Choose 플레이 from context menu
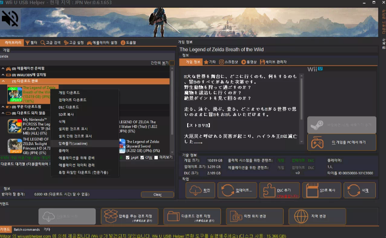The width and height of the screenshot is (386, 238). coord(85,151)
